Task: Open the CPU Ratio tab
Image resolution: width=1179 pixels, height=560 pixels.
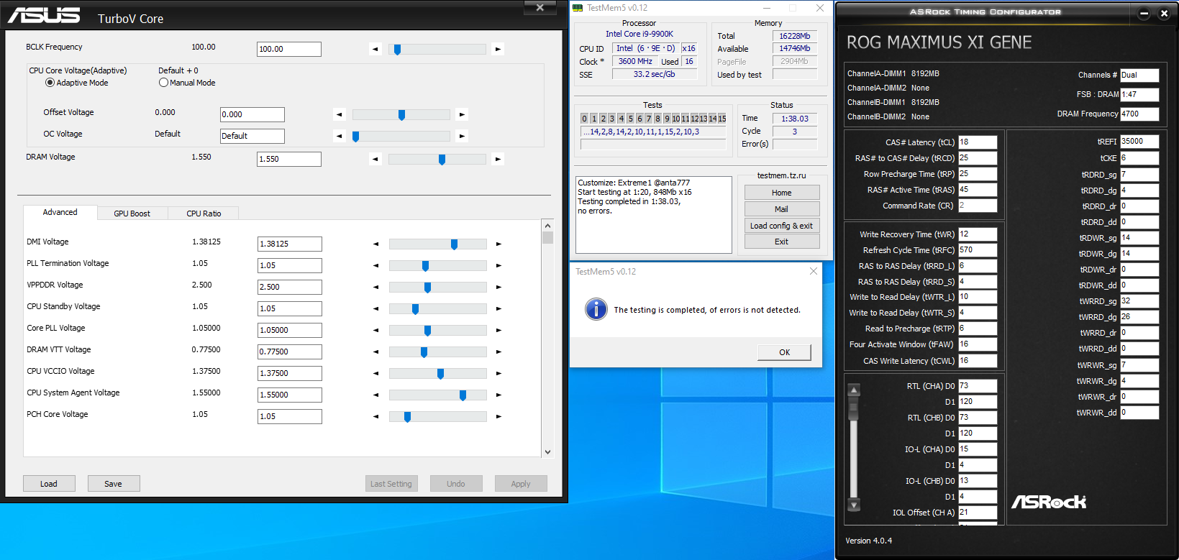Action: point(204,214)
